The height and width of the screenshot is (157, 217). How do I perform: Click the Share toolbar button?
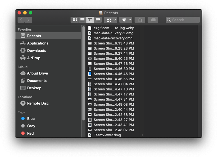pyautogui.click(x=140, y=20)
